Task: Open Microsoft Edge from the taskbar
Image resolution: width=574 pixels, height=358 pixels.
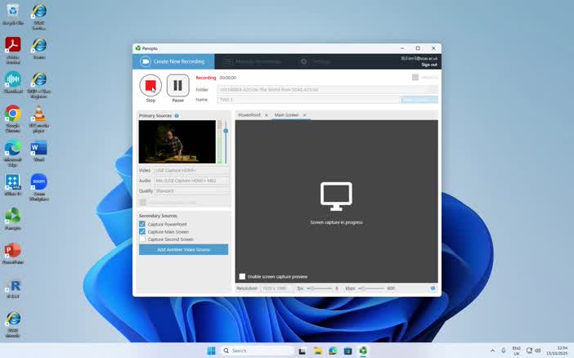Action: (333, 351)
